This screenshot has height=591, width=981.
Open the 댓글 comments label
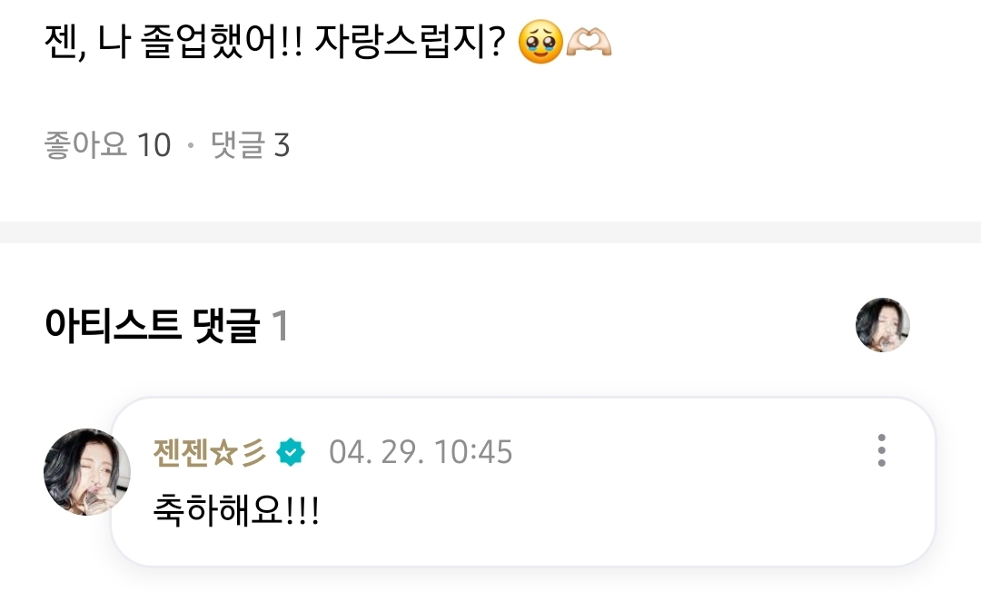click(x=238, y=144)
